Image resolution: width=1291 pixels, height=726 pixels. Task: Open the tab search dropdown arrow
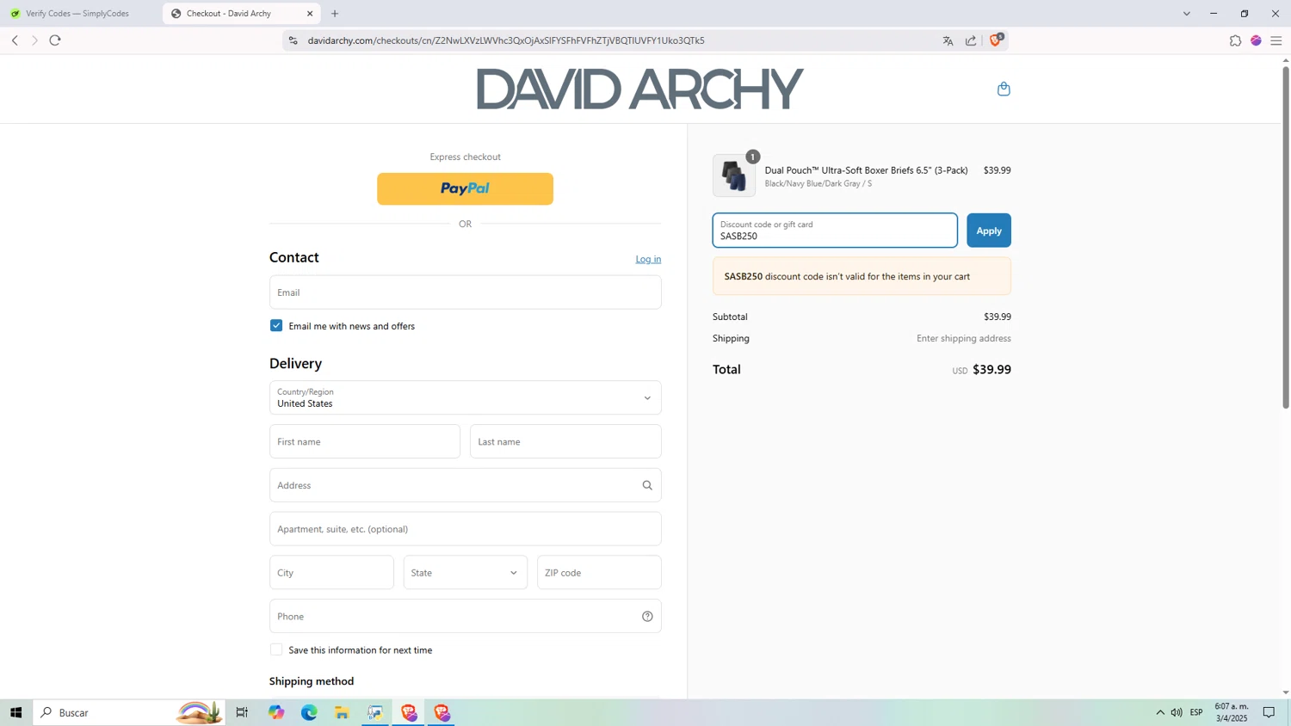1186,14
